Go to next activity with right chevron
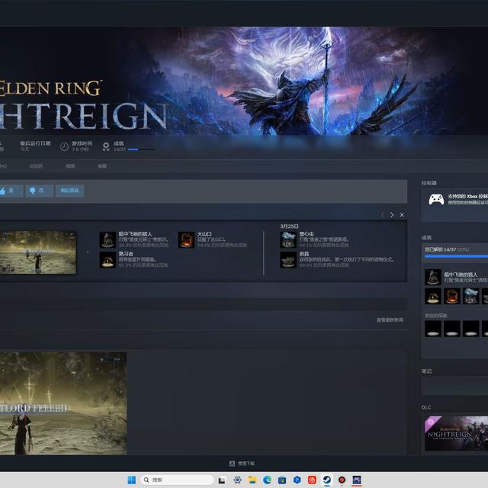 [x=392, y=215]
